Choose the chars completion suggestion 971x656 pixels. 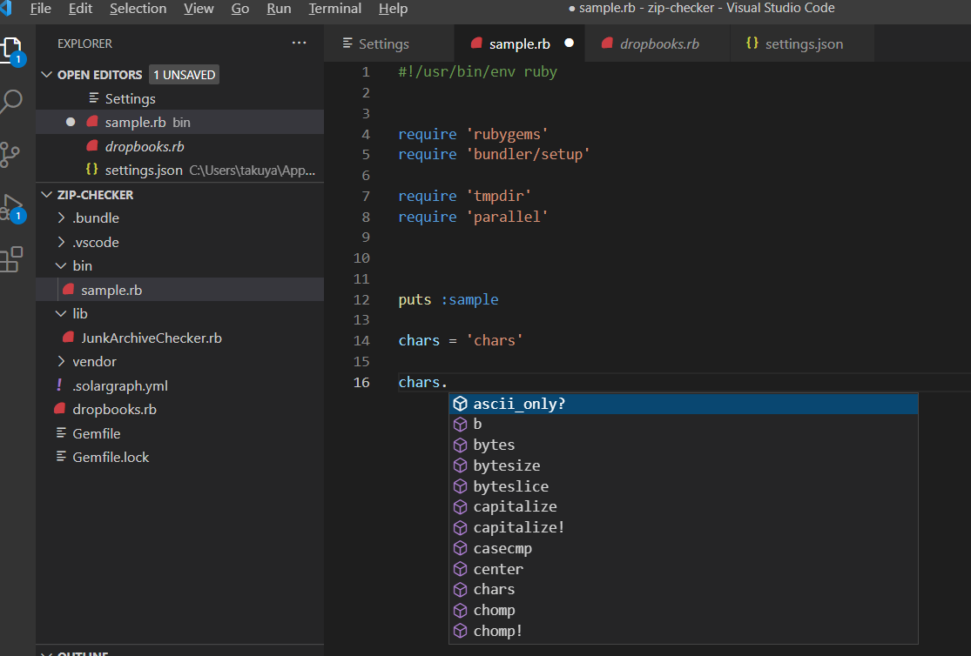pyautogui.click(x=683, y=590)
